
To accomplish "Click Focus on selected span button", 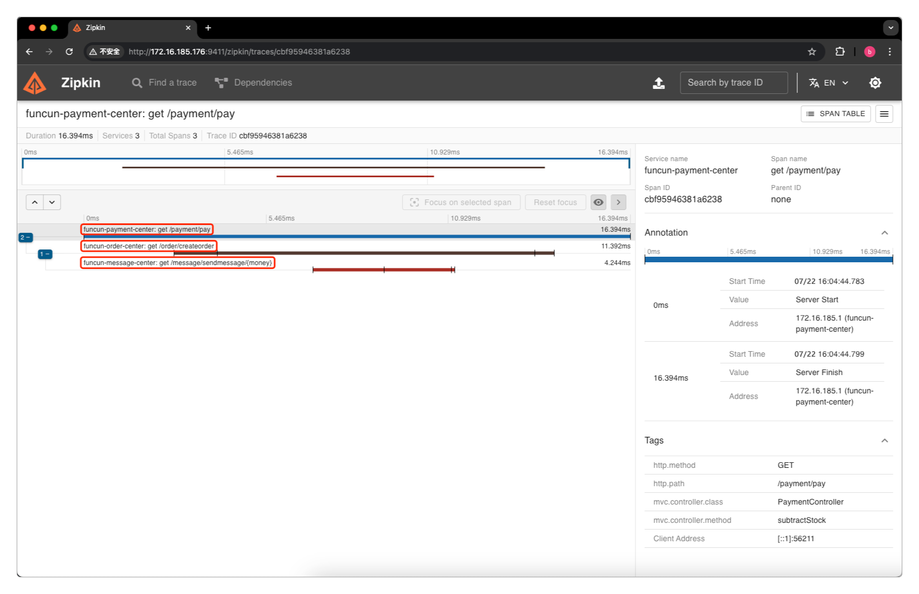I will (x=461, y=202).
